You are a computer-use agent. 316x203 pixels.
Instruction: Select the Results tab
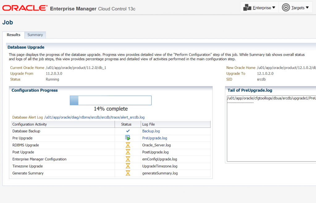pyautogui.click(x=14, y=35)
